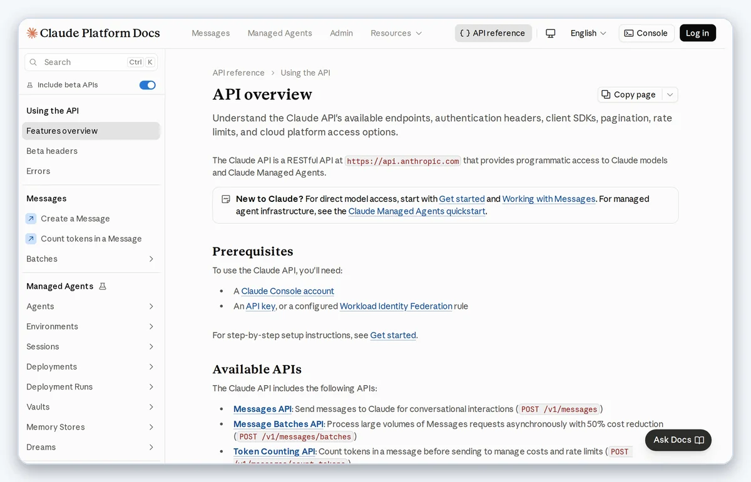Click arrow icon next to Count tokens in a Message

(31, 239)
